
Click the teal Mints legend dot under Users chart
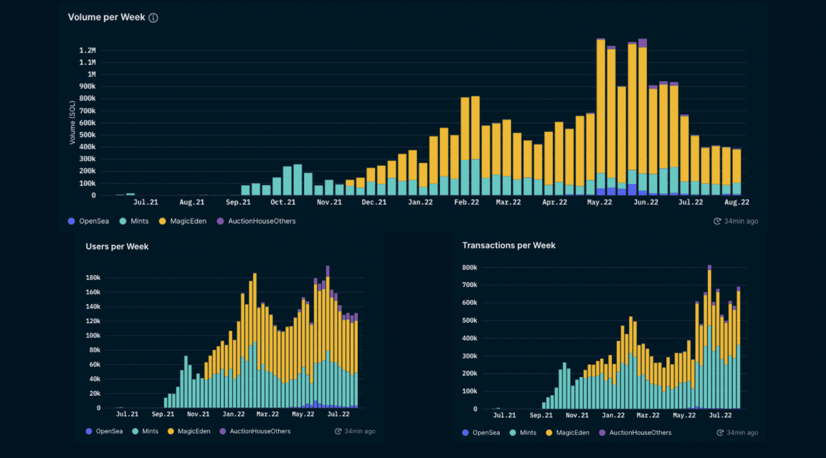135,431
